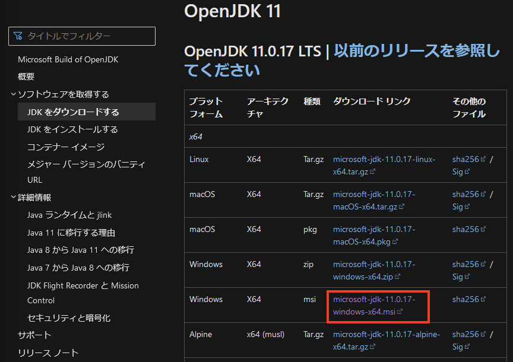Open sha256 link in Windows zip row
Viewport: 513px width, 362px height.
(468, 264)
